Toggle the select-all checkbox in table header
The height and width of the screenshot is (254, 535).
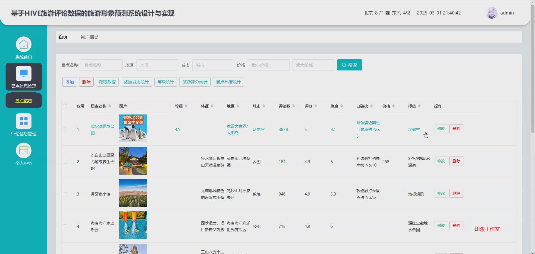click(65, 106)
